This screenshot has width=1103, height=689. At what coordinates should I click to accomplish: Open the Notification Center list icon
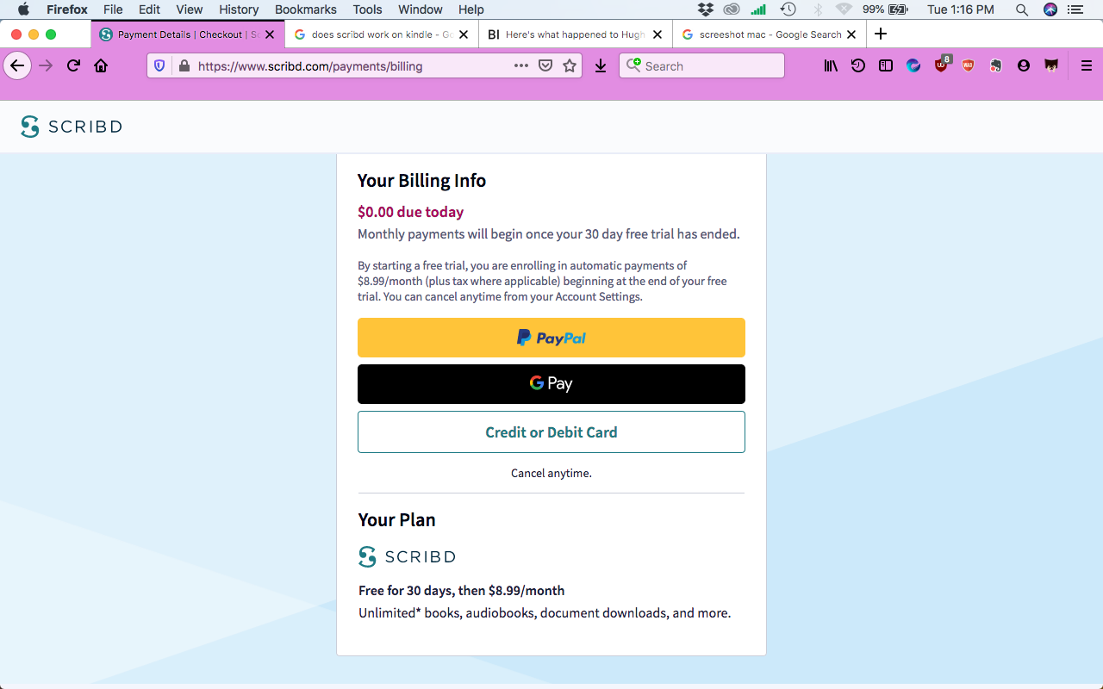[1075, 9]
